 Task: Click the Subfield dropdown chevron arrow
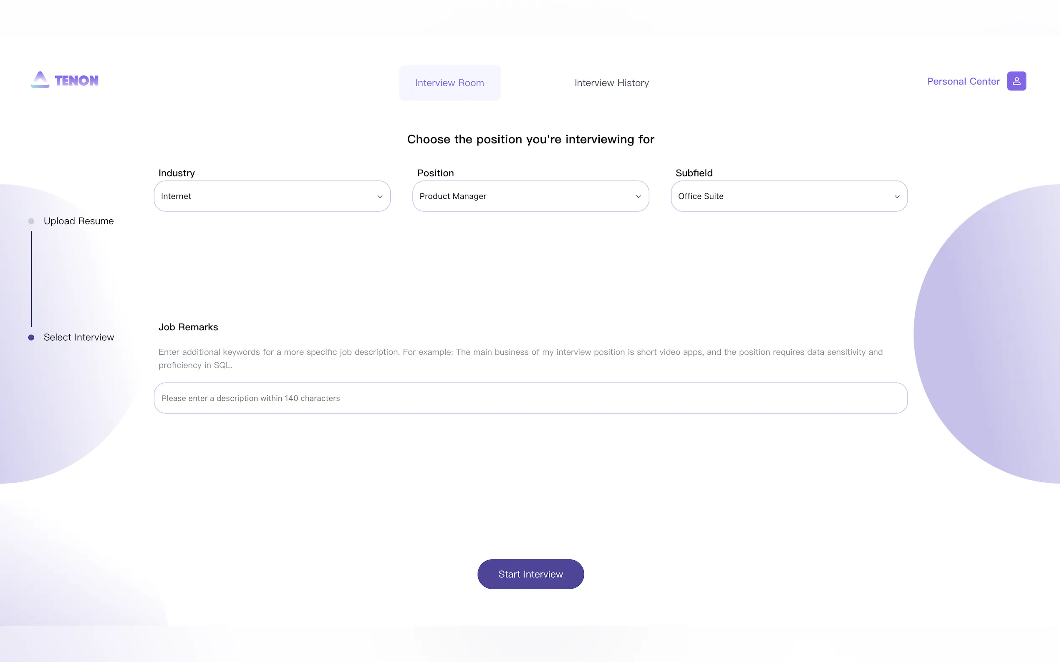tap(897, 197)
